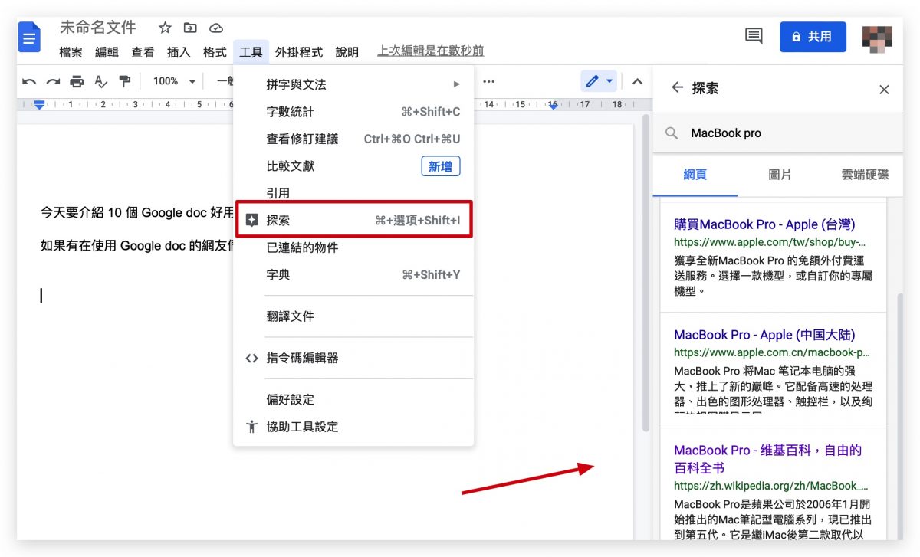Click the pencil editing mode icon
Viewport: 920px width, 557px height.
[592, 81]
